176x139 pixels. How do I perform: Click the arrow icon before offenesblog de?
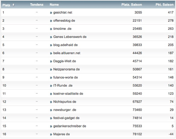[x=51, y=21]
